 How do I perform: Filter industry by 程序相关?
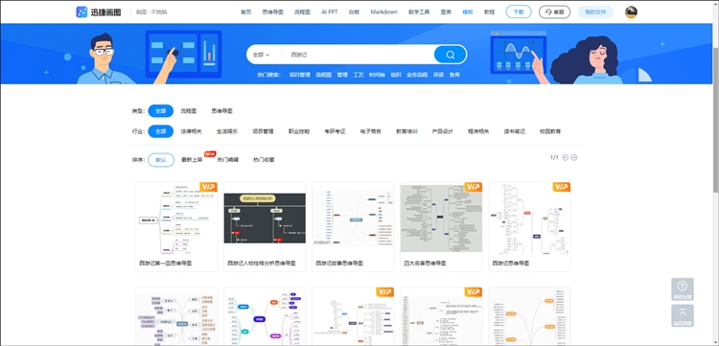point(478,131)
